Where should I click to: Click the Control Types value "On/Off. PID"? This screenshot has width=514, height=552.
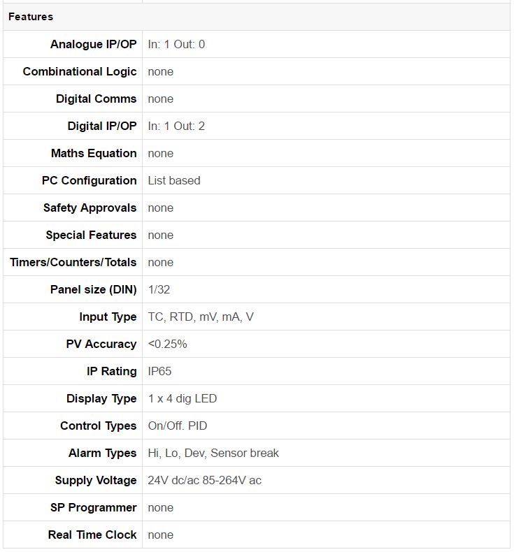178,426
